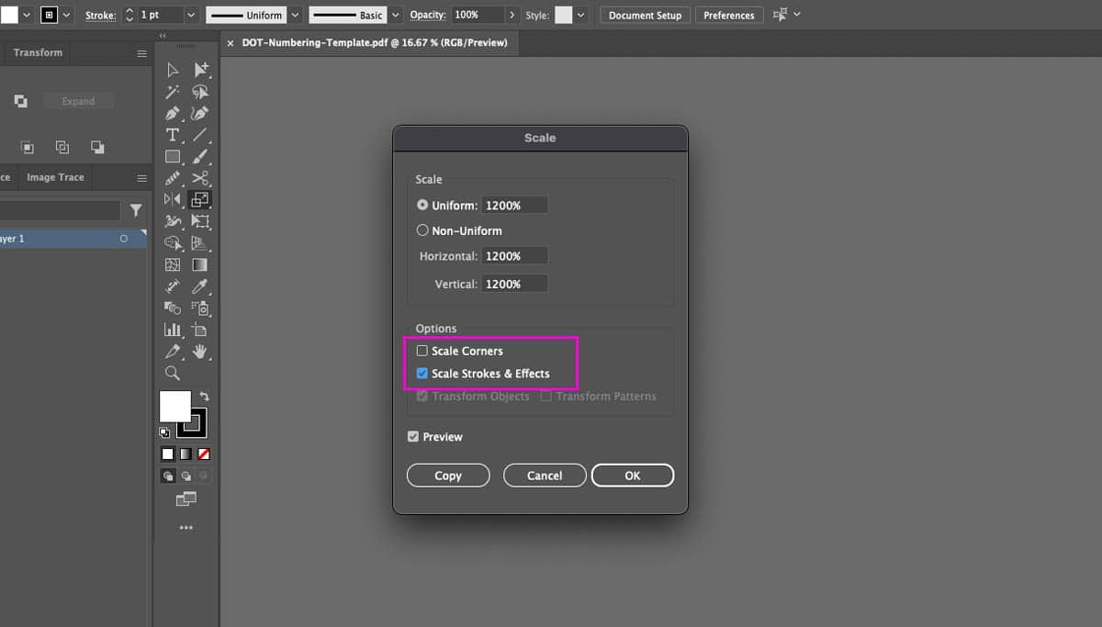This screenshot has width=1102, height=627.
Task: Open stroke weight dropdown
Action: (x=191, y=16)
